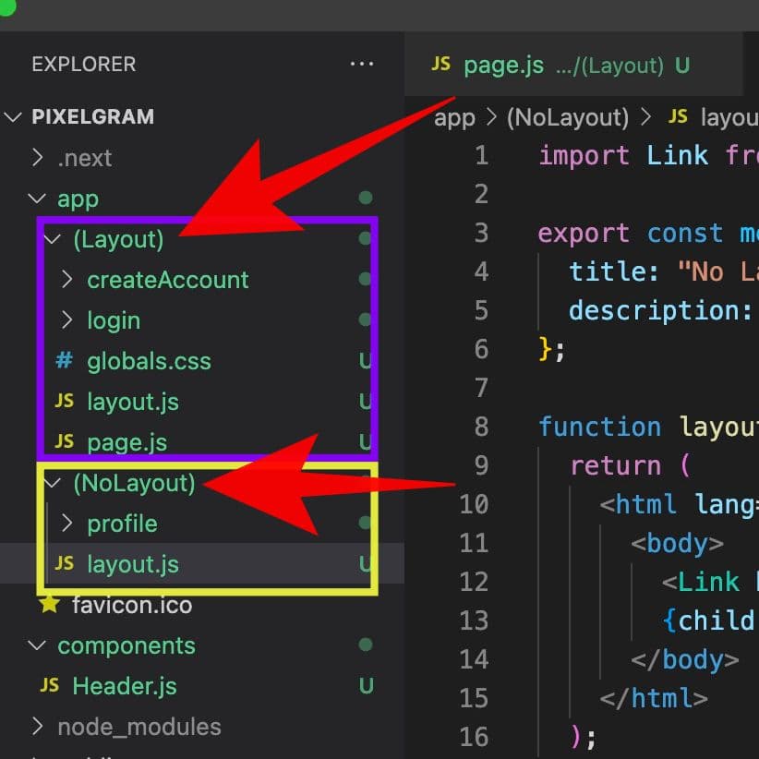This screenshot has height=759, width=759.
Task: Click JS icon beside page.js in file tree
Action: tap(64, 441)
